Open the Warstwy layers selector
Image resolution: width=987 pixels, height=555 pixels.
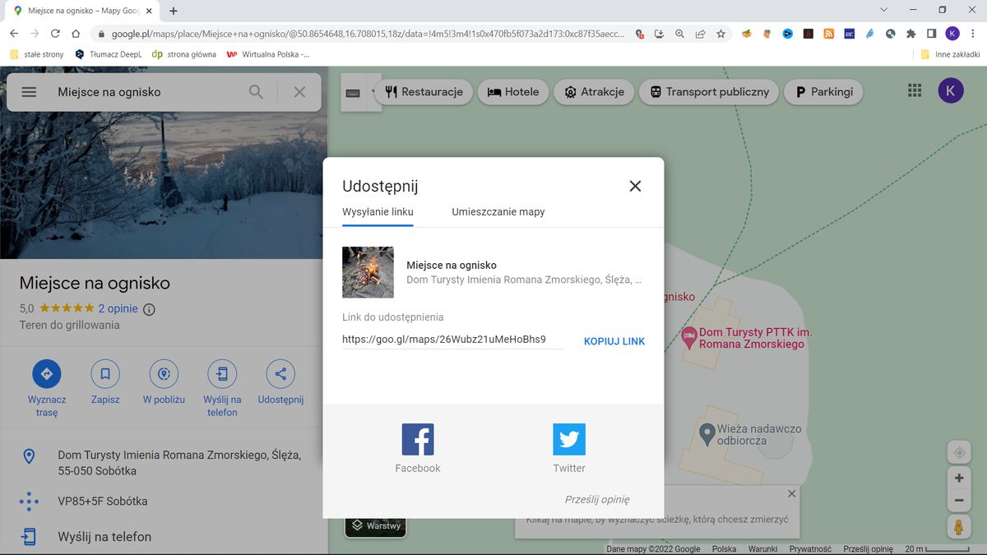click(x=375, y=525)
